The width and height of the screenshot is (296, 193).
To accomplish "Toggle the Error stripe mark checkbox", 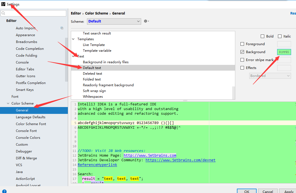I will click(x=242, y=60).
